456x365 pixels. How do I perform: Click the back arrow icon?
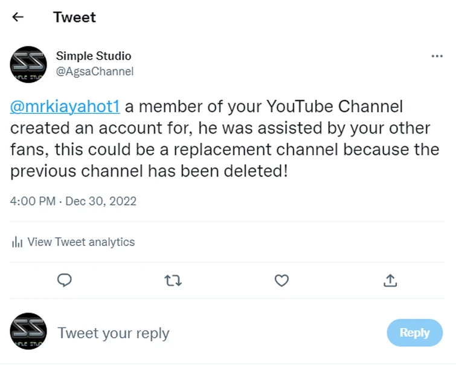tap(18, 17)
